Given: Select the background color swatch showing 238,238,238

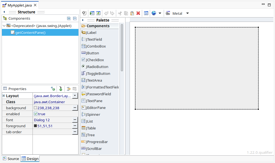Looking at the screenshot, I should [36, 108].
